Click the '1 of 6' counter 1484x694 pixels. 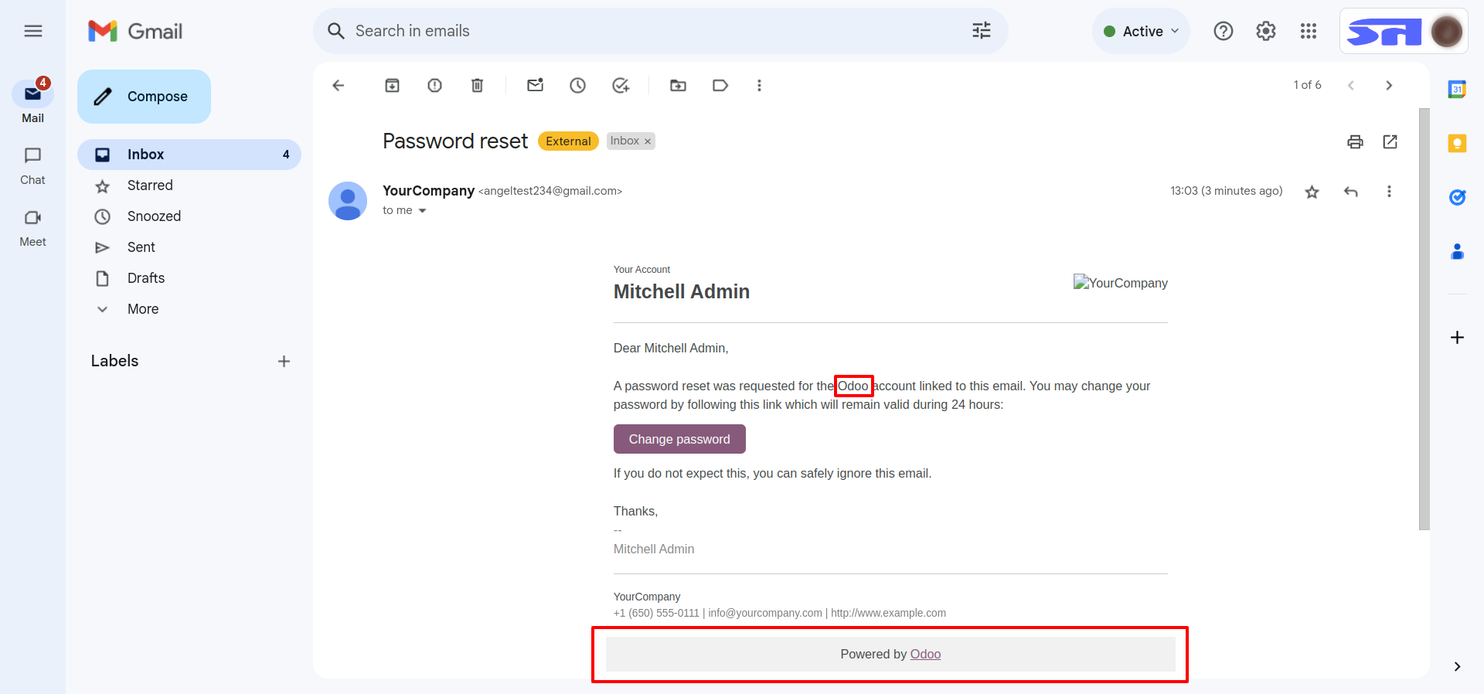click(x=1308, y=86)
